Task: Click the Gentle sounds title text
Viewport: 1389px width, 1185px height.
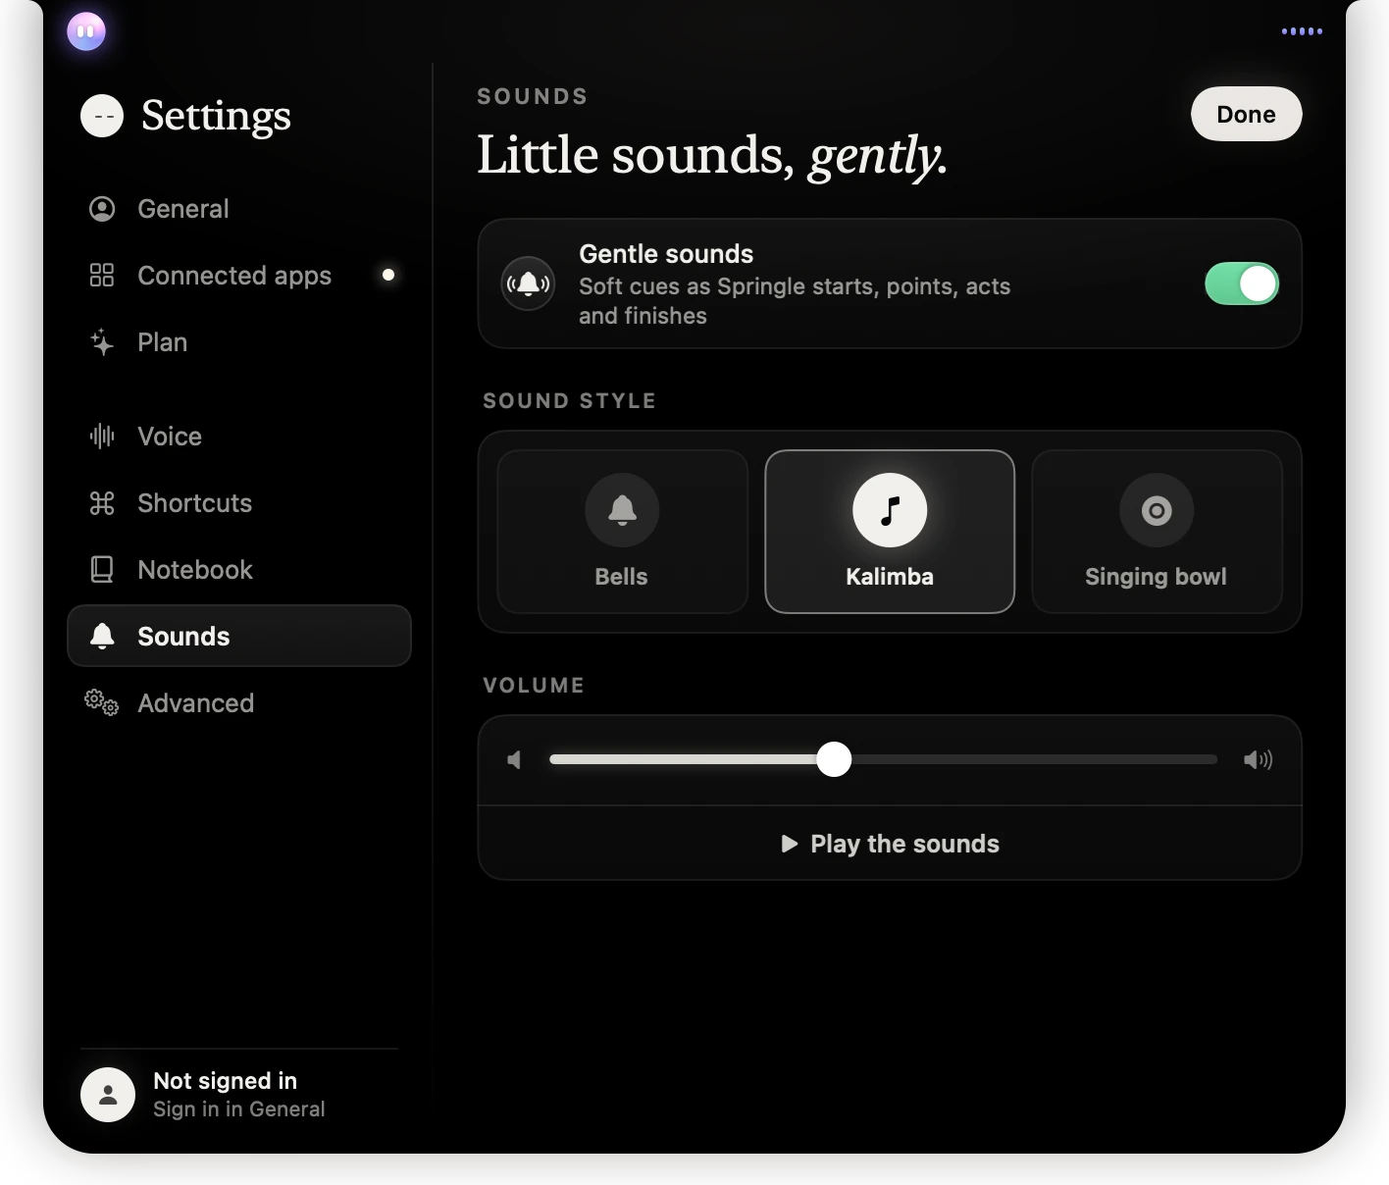Action: click(x=666, y=254)
